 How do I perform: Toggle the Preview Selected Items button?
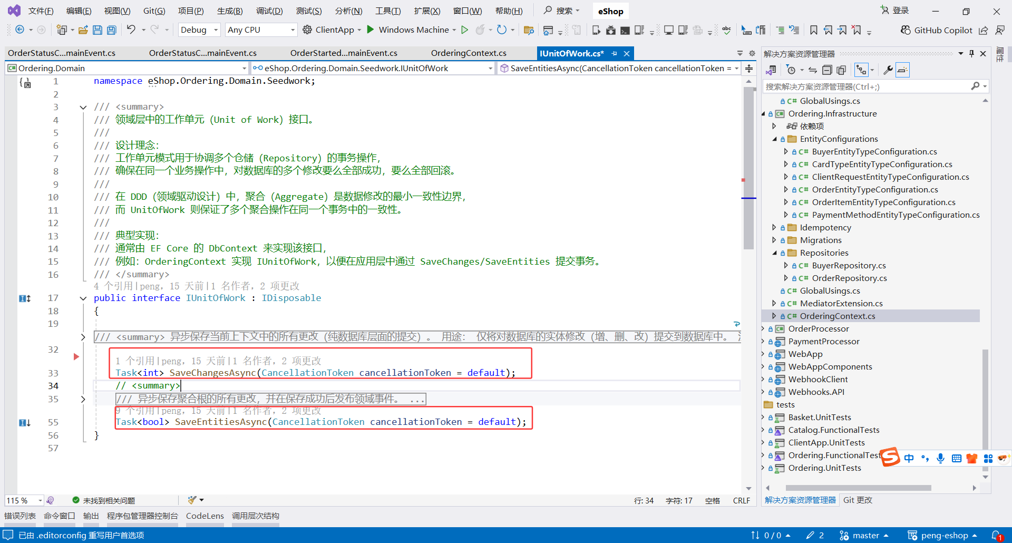click(902, 70)
